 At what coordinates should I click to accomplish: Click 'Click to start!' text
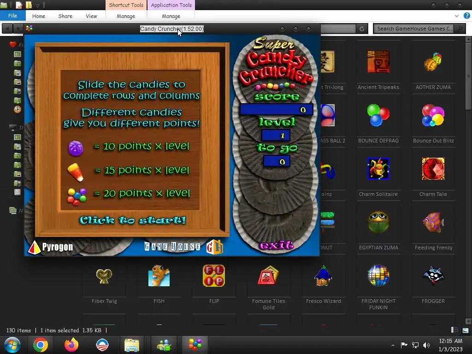[x=132, y=220]
